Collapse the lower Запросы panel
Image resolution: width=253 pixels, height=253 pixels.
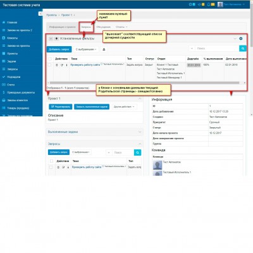tap(140, 144)
